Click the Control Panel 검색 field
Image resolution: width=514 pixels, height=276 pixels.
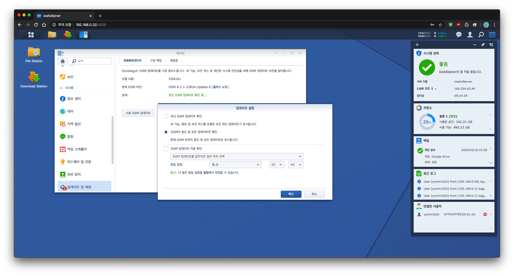(91, 61)
